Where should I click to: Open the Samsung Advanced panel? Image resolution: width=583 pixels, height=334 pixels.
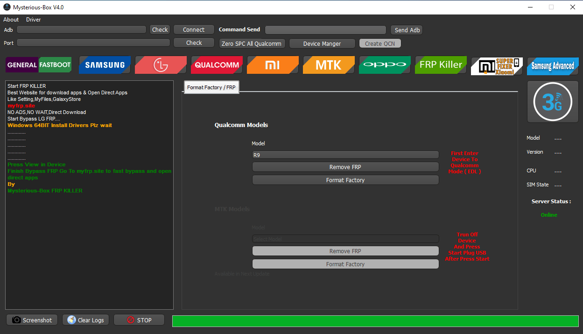coord(552,65)
